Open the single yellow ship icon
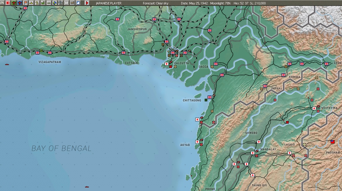Image resolution: width=342 pixels, height=191 pixels. point(31,3)
